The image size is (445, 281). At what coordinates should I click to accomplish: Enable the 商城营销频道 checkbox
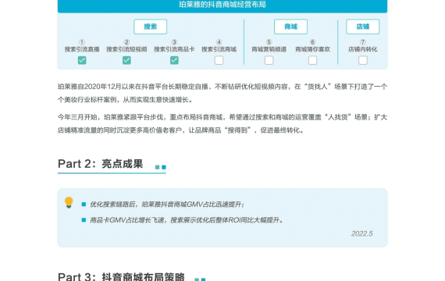(269, 60)
